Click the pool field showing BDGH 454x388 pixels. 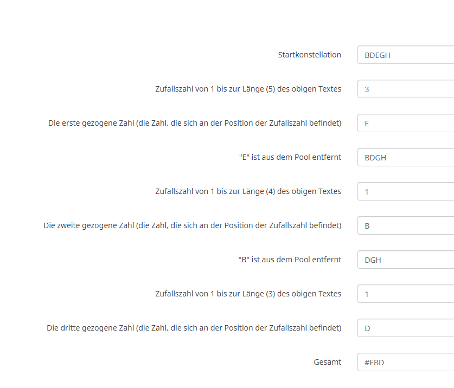coord(405,158)
